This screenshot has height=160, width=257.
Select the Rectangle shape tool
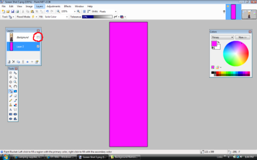click(x=11, y=114)
